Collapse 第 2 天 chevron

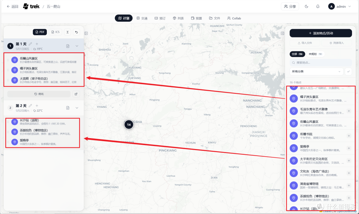click(77, 108)
